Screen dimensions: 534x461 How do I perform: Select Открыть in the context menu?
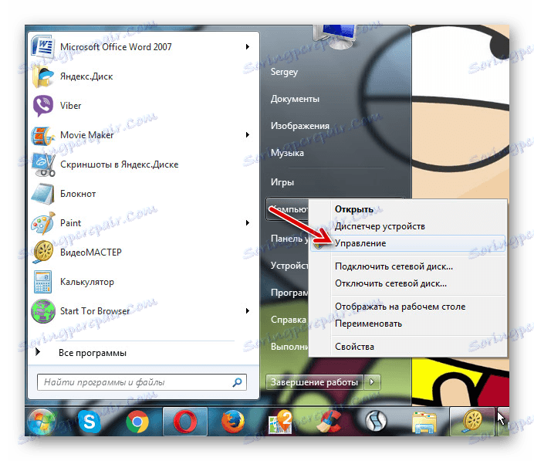click(354, 209)
